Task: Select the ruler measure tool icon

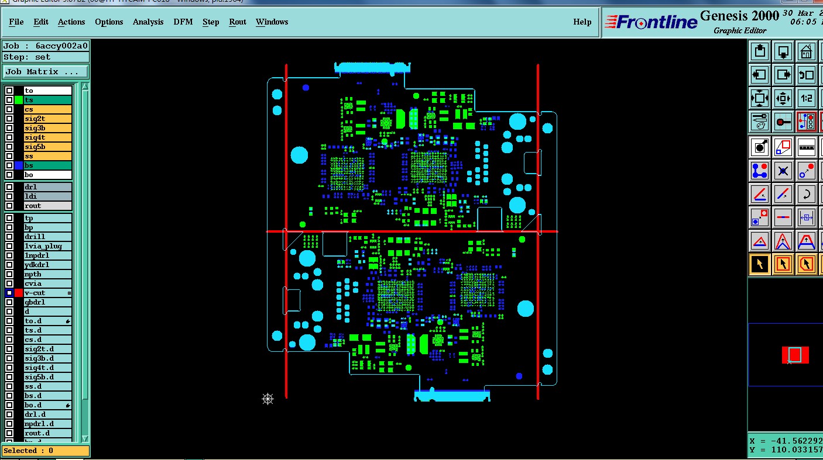Action: point(807,147)
